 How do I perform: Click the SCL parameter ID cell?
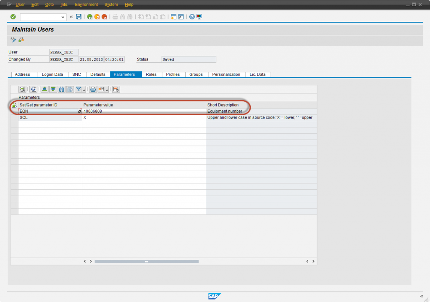coord(50,118)
